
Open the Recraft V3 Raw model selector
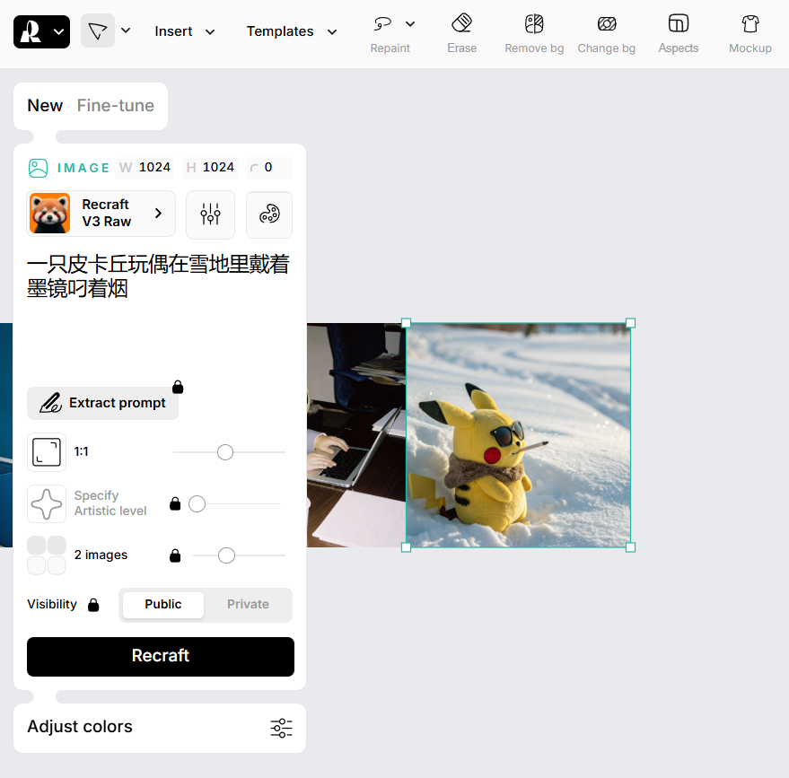click(x=101, y=214)
